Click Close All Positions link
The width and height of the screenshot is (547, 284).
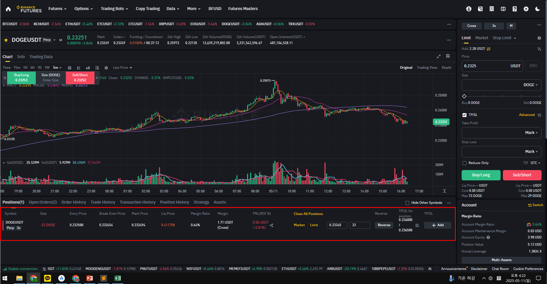[x=308, y=214]
